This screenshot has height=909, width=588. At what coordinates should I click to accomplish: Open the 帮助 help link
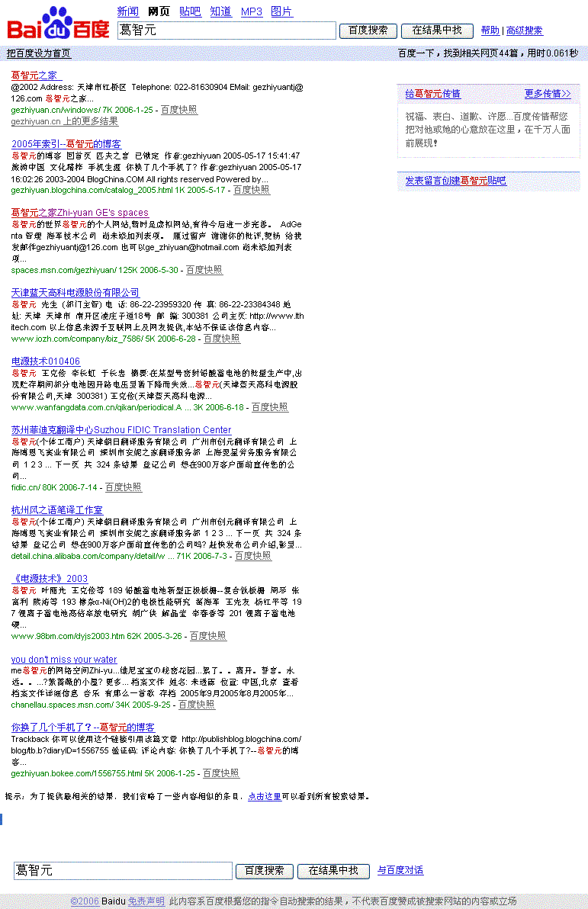click(490, 31)
